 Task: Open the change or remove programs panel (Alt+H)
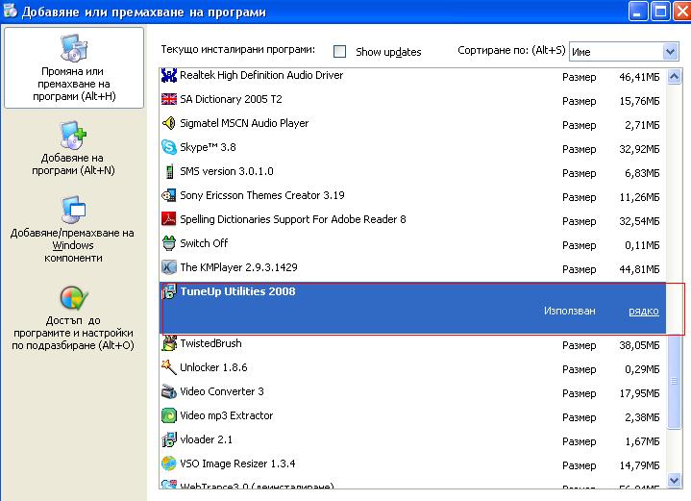pos(74,67)
